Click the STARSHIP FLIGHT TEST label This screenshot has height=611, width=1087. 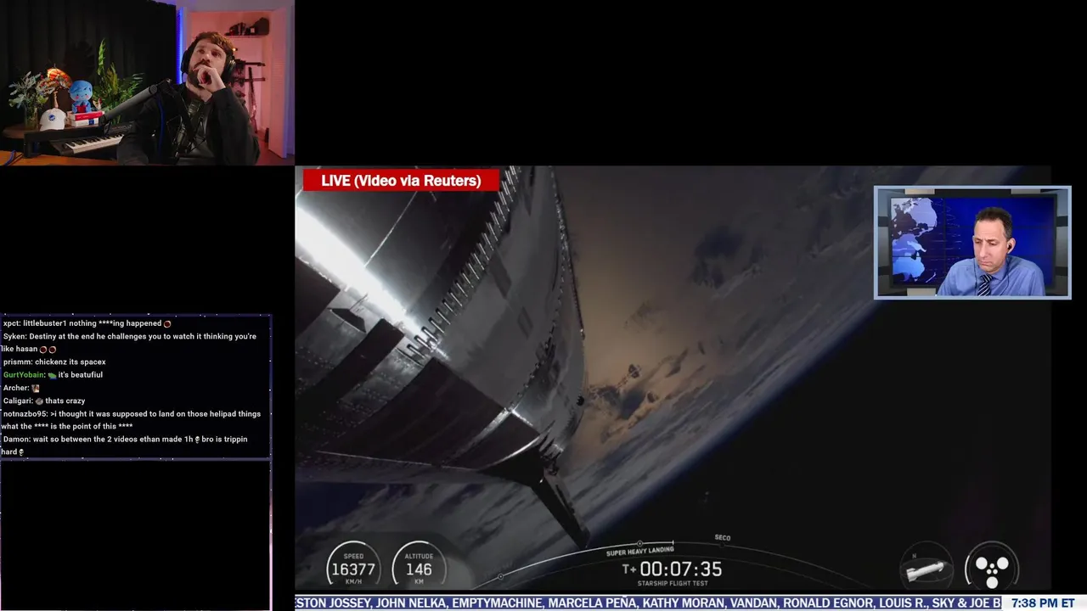click(x=671, y=583)
